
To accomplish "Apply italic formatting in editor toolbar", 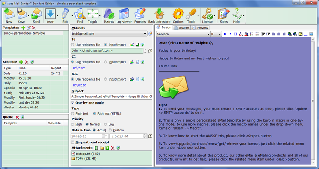I will (230, 34).
